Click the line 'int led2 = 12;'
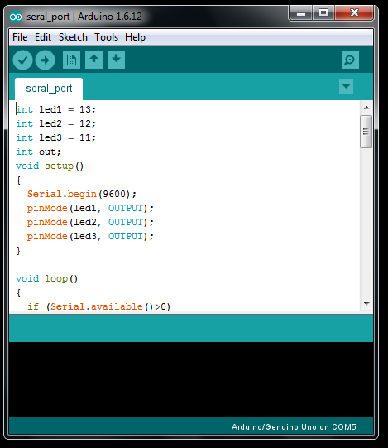The height and width of the screenshot is (448, 388). tap(56, 123)
